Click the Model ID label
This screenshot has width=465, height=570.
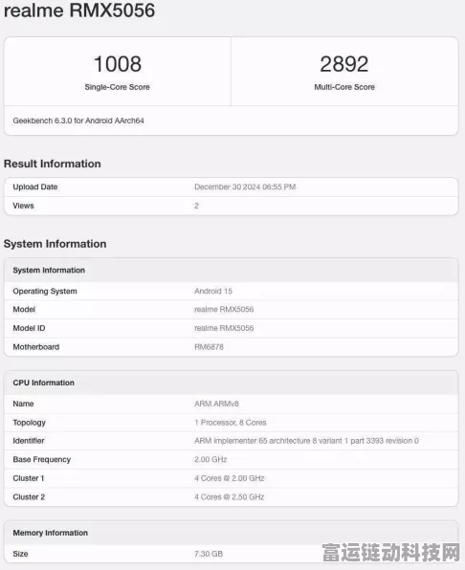[x=29, y=328]
